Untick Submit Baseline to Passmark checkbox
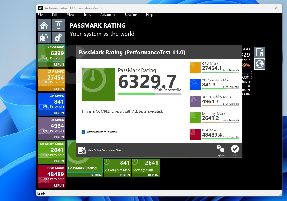The height and width of the screenshot is (201, 287). point(83,132)
